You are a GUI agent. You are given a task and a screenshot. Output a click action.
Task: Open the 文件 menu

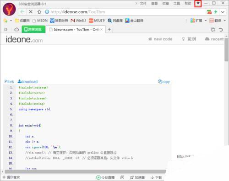pyautogui.click(x=143, y=3)
